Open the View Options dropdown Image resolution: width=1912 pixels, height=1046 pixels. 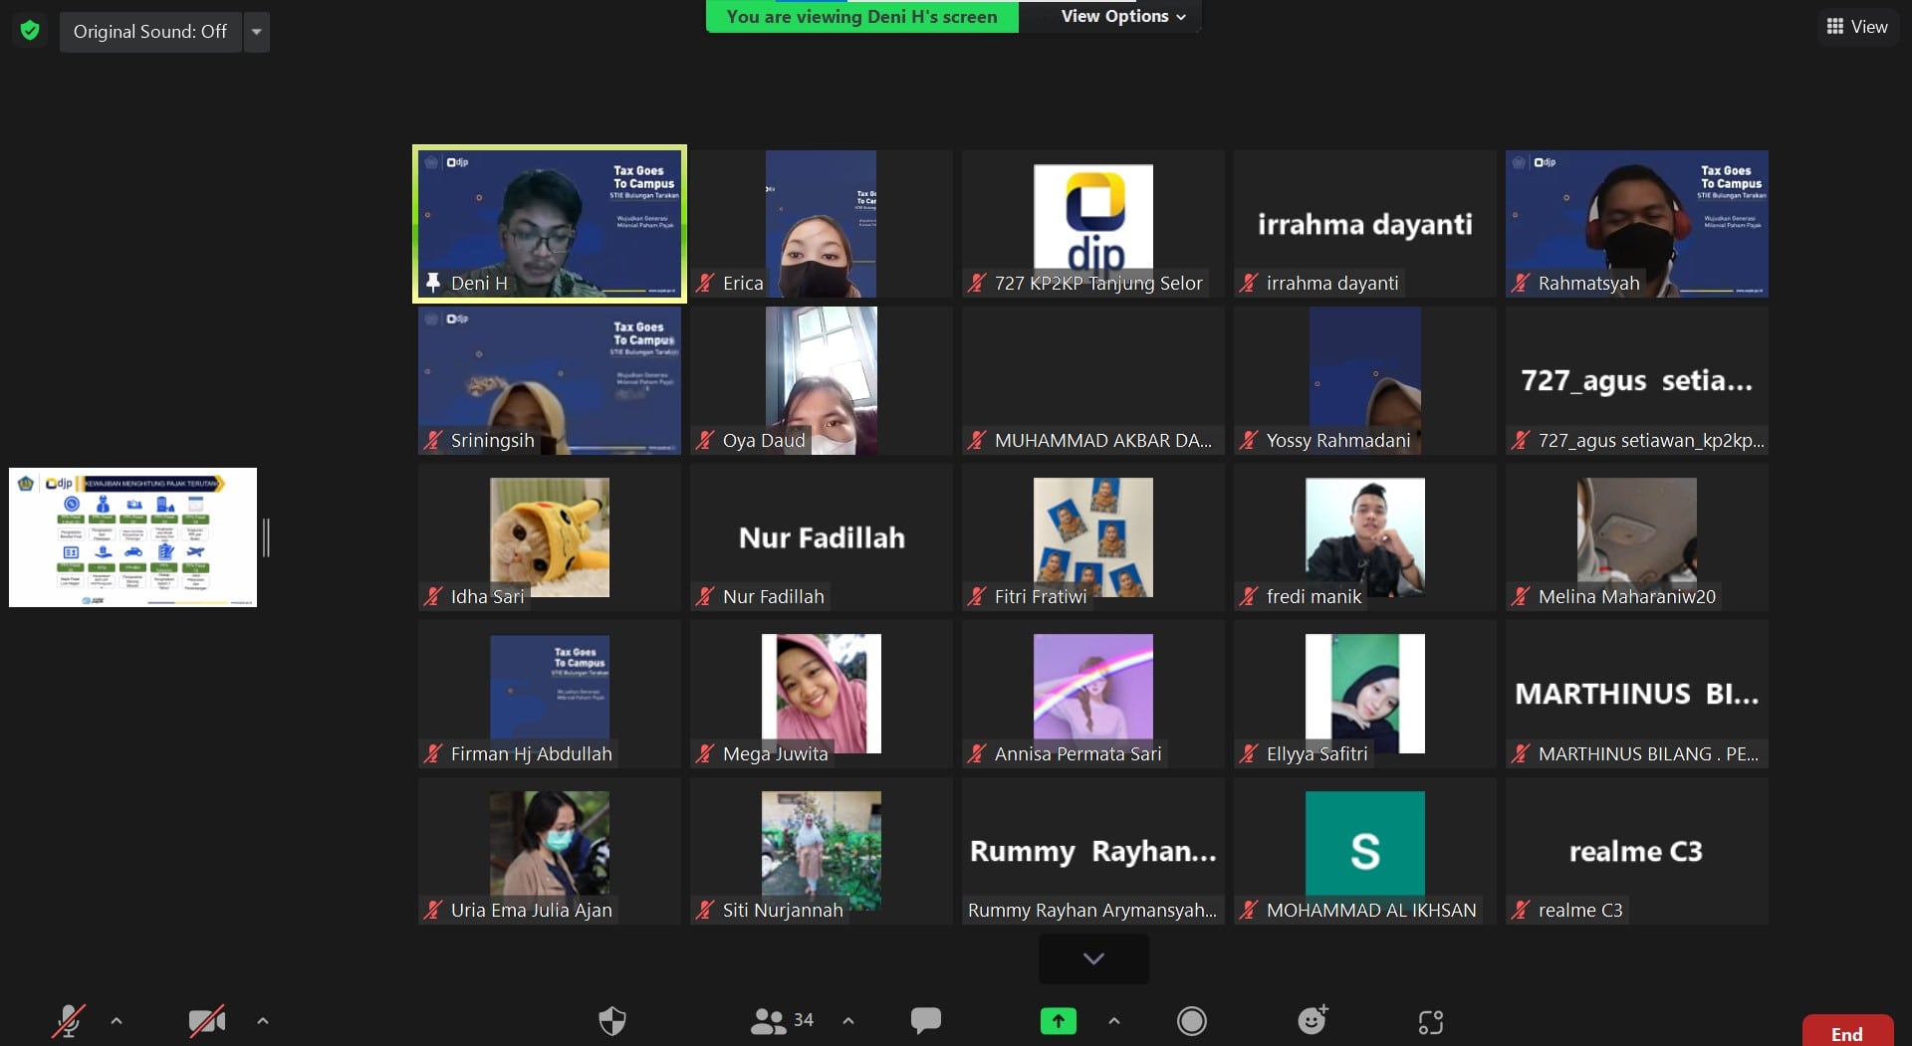click(x=1122, y=16)
